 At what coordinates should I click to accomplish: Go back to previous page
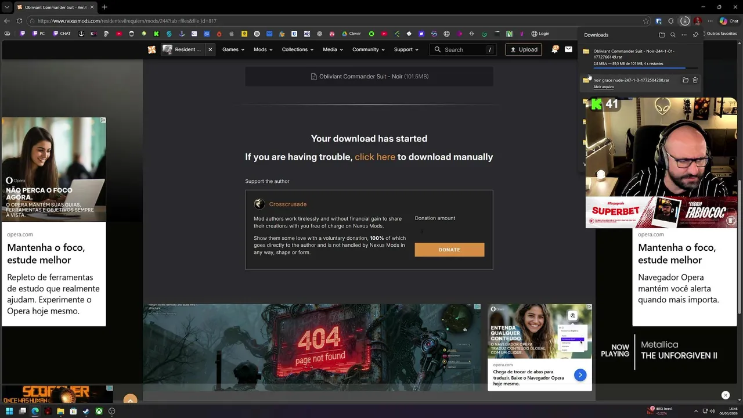[7, 21]
